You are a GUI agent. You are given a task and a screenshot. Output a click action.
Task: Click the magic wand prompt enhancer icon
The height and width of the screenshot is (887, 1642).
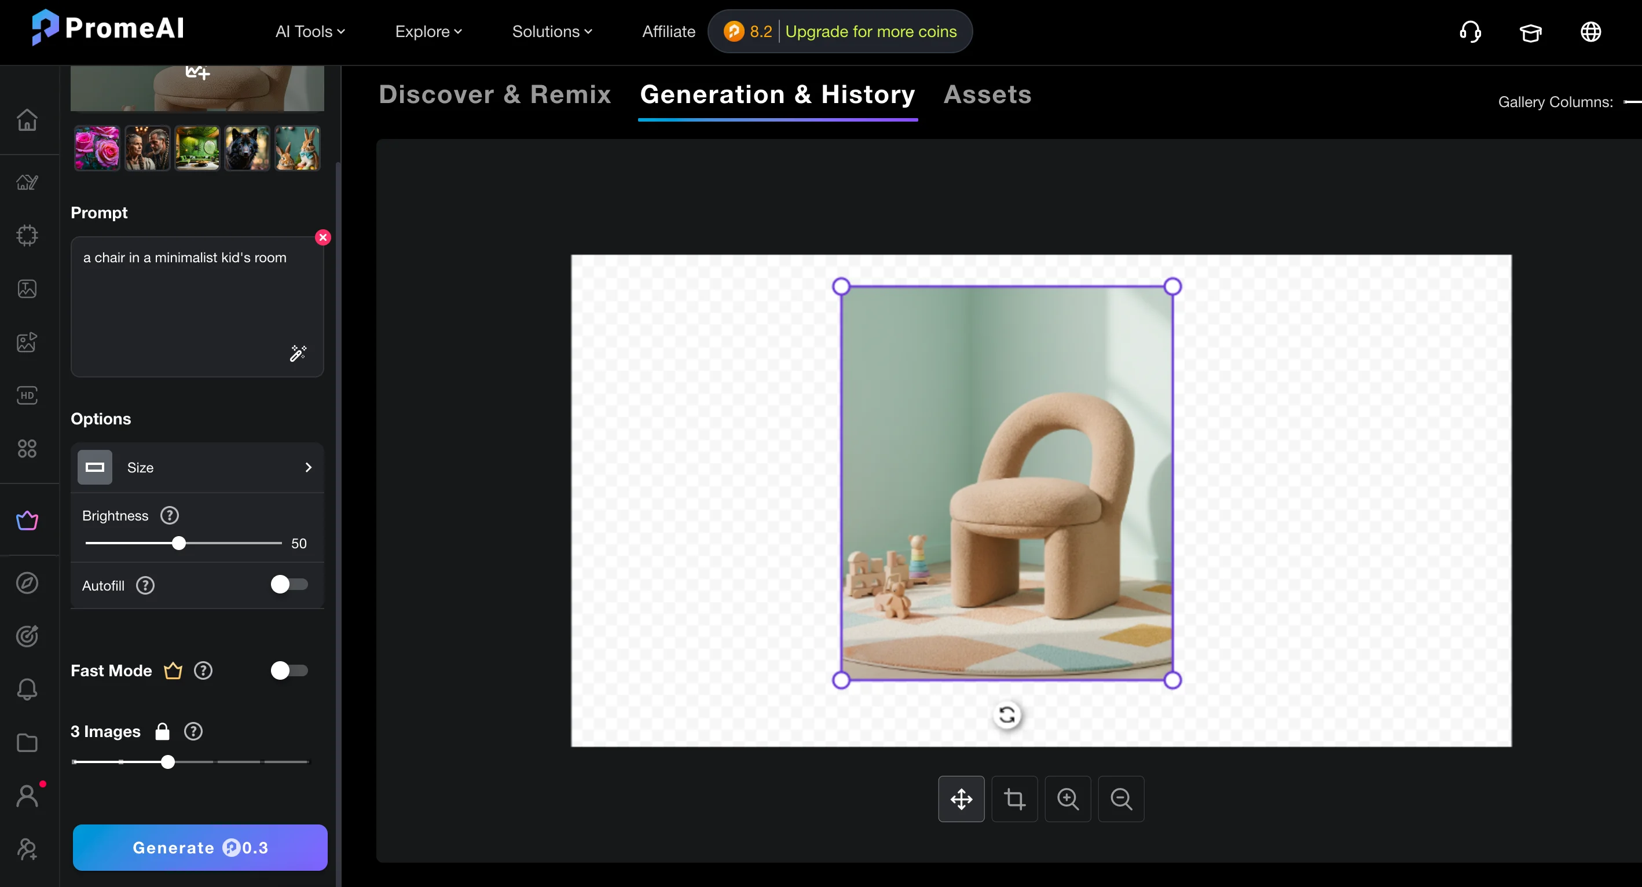[x=298, y=353]
